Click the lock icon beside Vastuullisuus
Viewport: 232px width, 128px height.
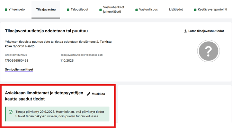click(x=136, y=10)
